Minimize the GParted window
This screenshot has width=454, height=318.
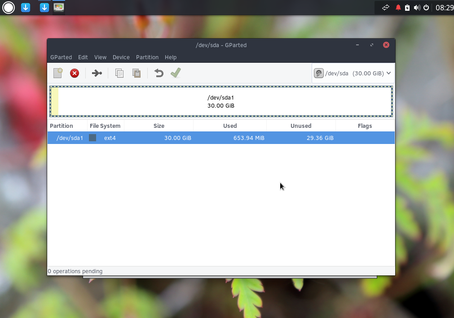pyautogui.click(x=357, y=45)
